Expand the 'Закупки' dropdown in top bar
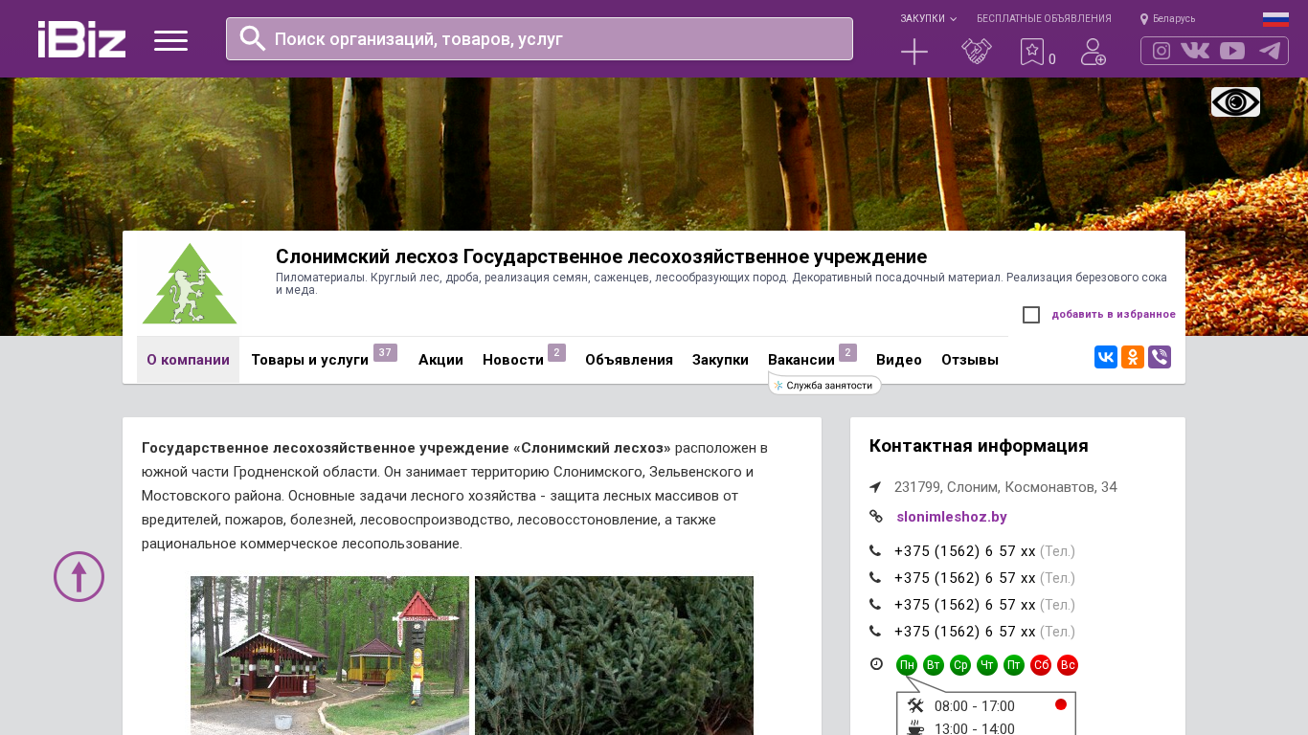 (927, 18)
